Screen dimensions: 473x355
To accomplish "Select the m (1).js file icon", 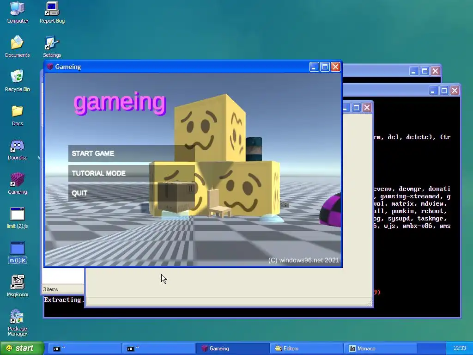I will (x=17, y=252).
